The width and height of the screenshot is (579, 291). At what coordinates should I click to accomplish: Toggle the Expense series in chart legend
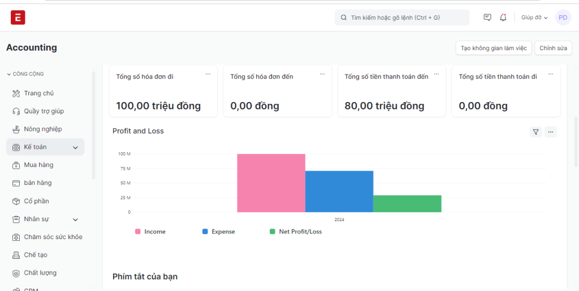point(218,232)
